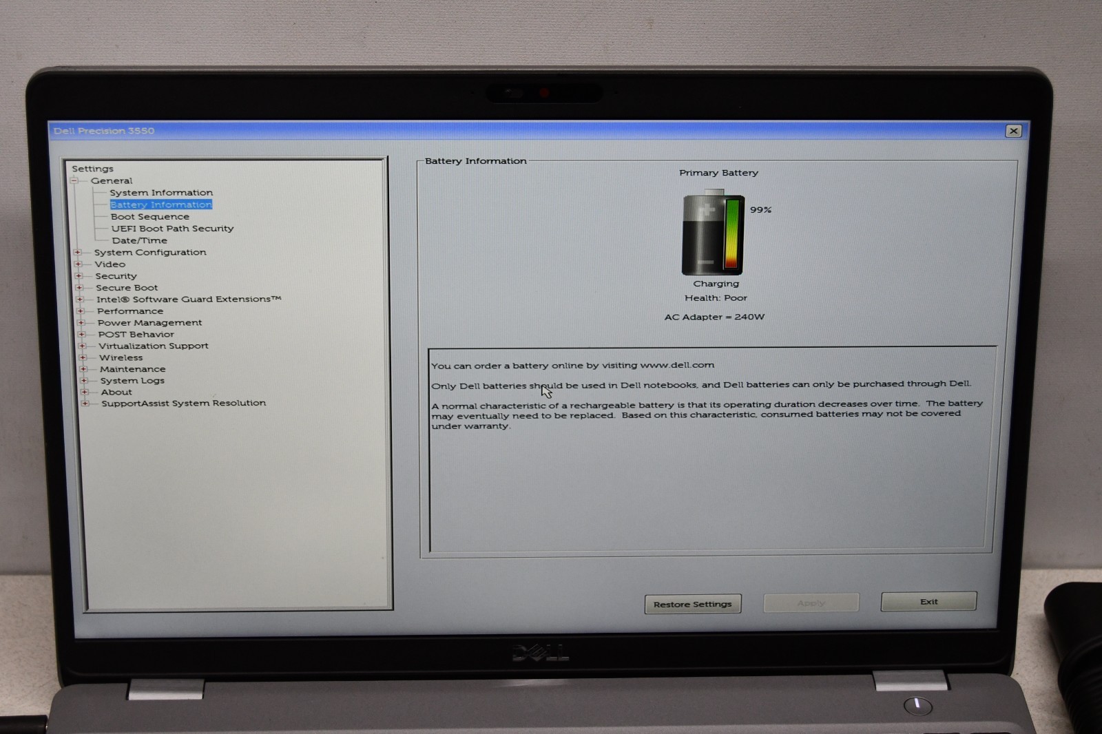Click the battery charge level bar

point(731,234)
